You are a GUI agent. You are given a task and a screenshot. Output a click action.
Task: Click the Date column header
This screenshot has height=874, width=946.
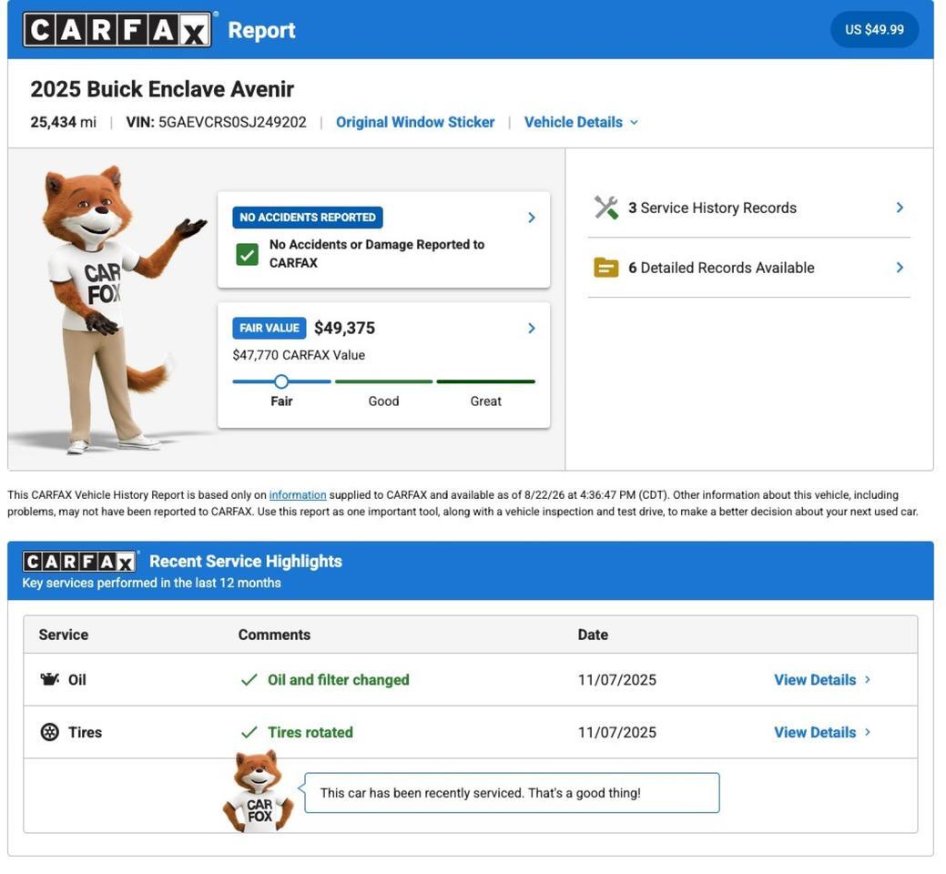593,635
